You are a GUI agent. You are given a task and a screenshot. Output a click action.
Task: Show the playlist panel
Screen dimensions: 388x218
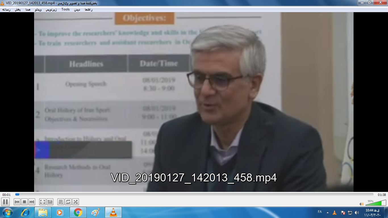[x=61, y=202]
